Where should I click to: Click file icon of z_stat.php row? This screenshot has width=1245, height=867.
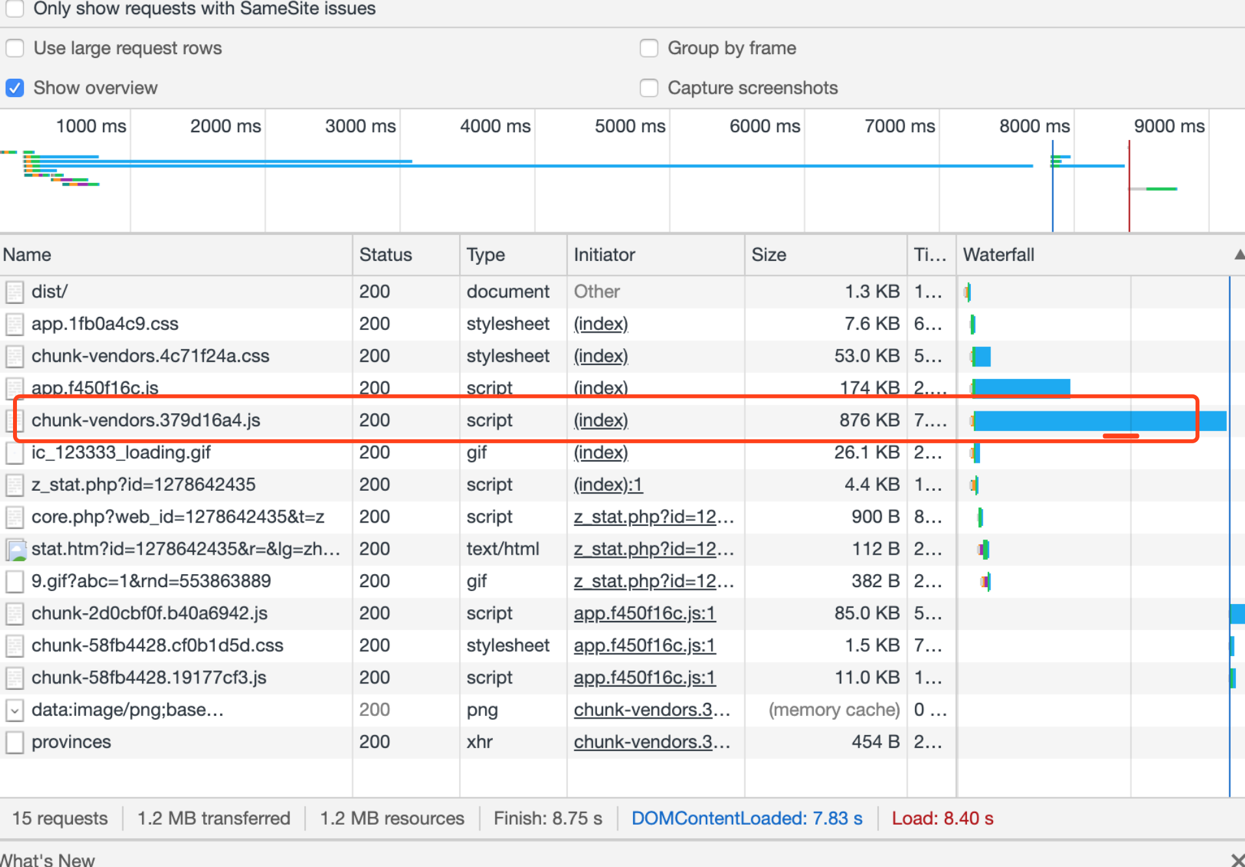coord(14,484)
